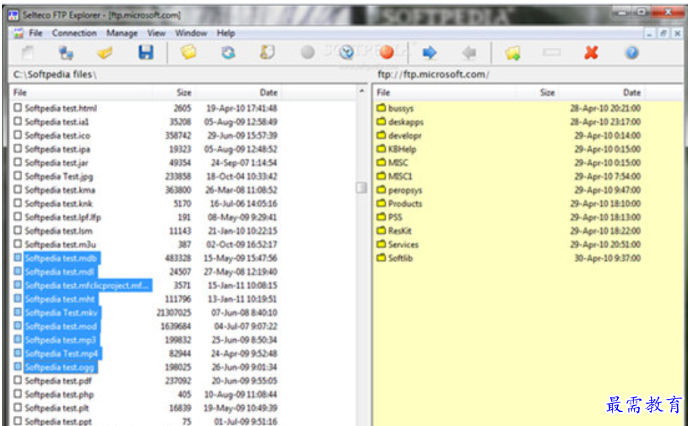The image size is (688, 426).
Task: Toggle checkbox for Softpedia test.mp3
Action: 18,339
